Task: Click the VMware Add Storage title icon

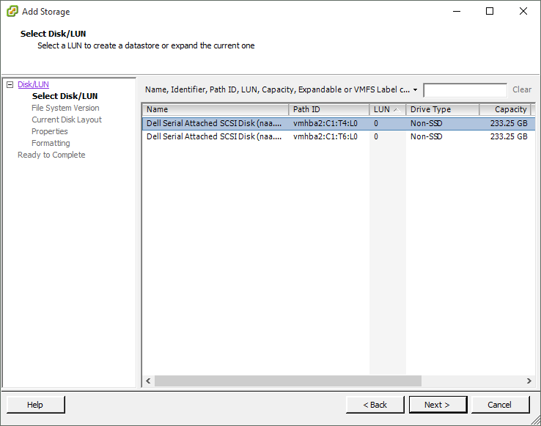Action: 12,12
